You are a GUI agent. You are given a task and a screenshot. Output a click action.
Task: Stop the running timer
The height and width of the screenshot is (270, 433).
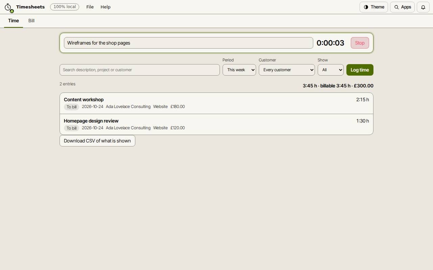click(x=360, y=43)
